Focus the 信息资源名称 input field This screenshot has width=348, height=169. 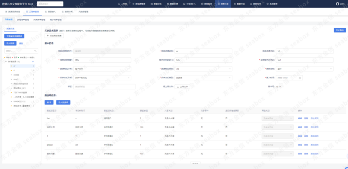204,51
